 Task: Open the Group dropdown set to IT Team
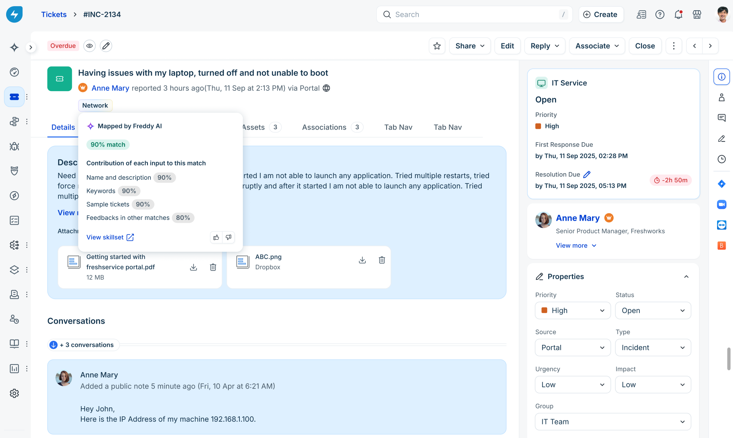pyautogui.click(x=613, y=422)
